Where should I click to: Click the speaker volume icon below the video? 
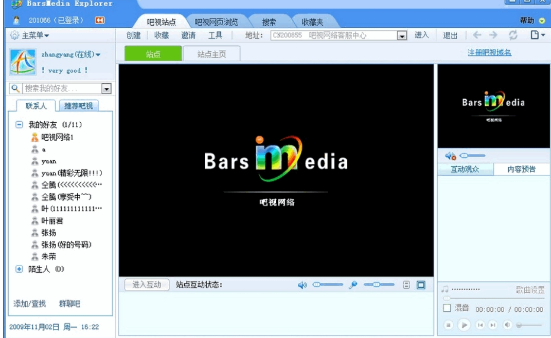302,285
